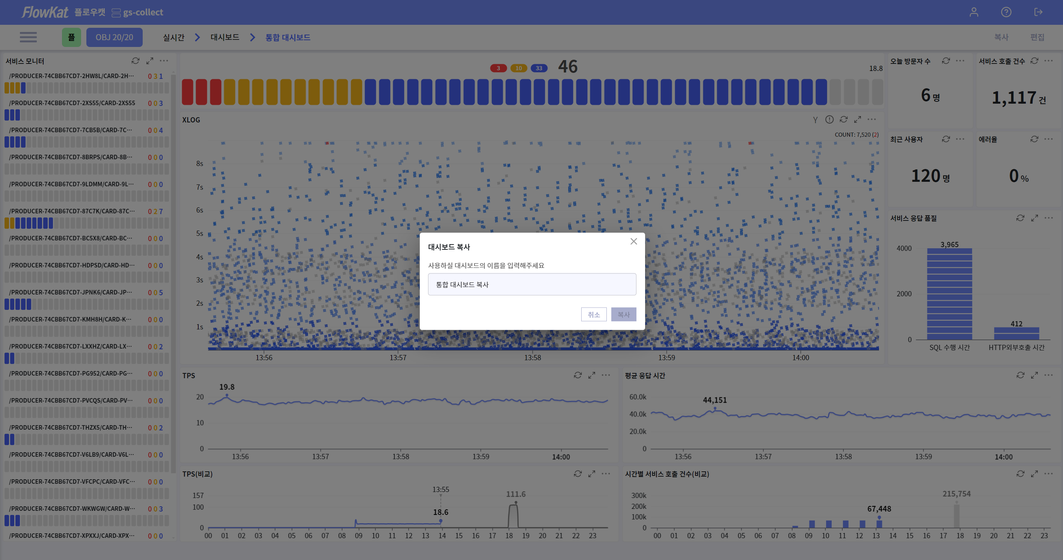Open more options menu for 평균 응답 시간
The height and width of the screenshot is (560, 1063).
coord(1049,375)
